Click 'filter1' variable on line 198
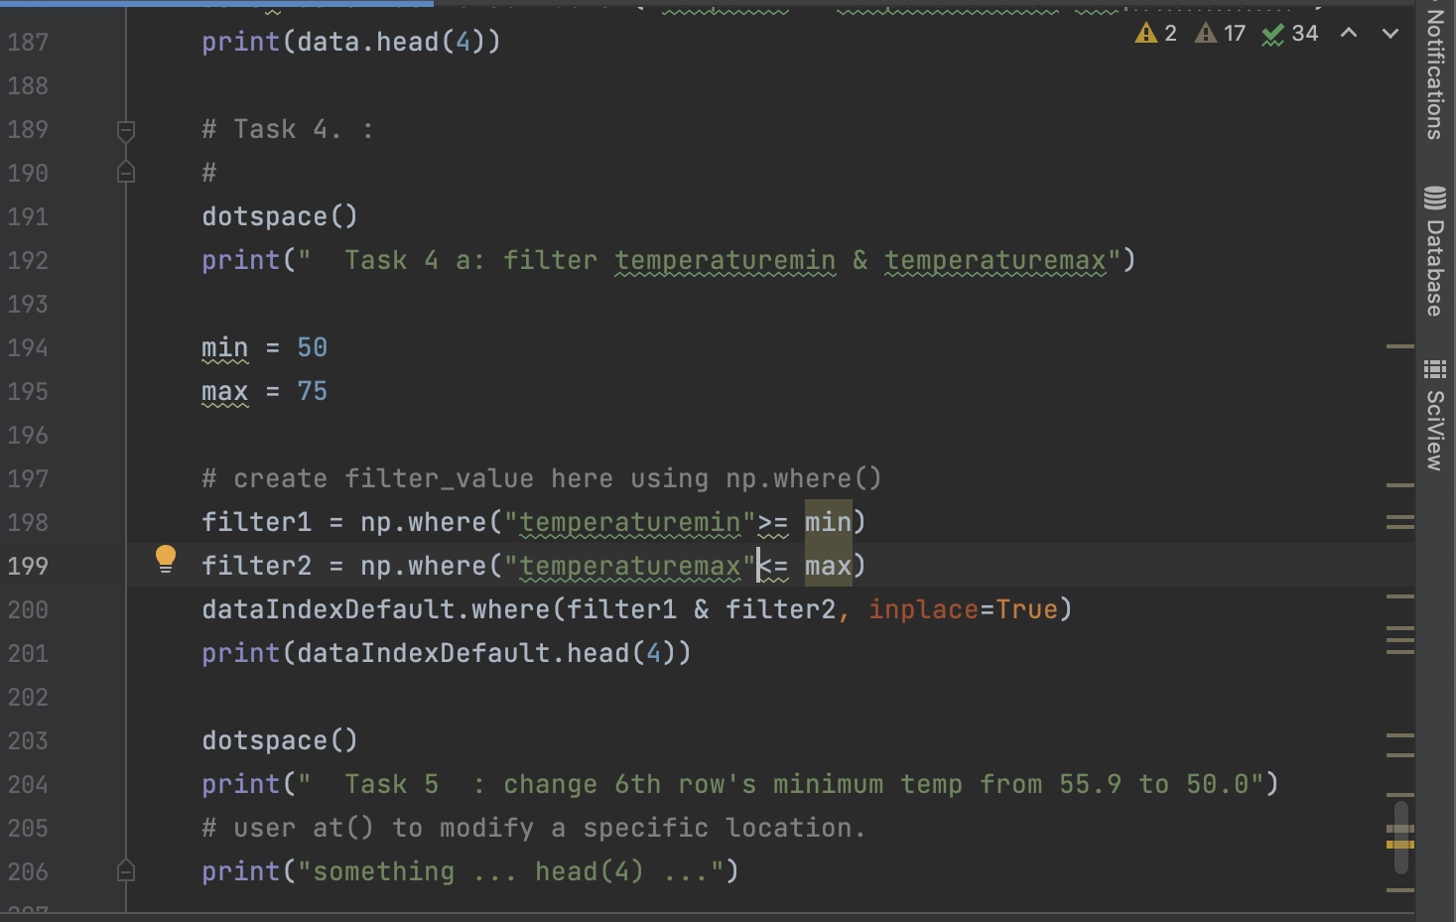 click(257, 522)
